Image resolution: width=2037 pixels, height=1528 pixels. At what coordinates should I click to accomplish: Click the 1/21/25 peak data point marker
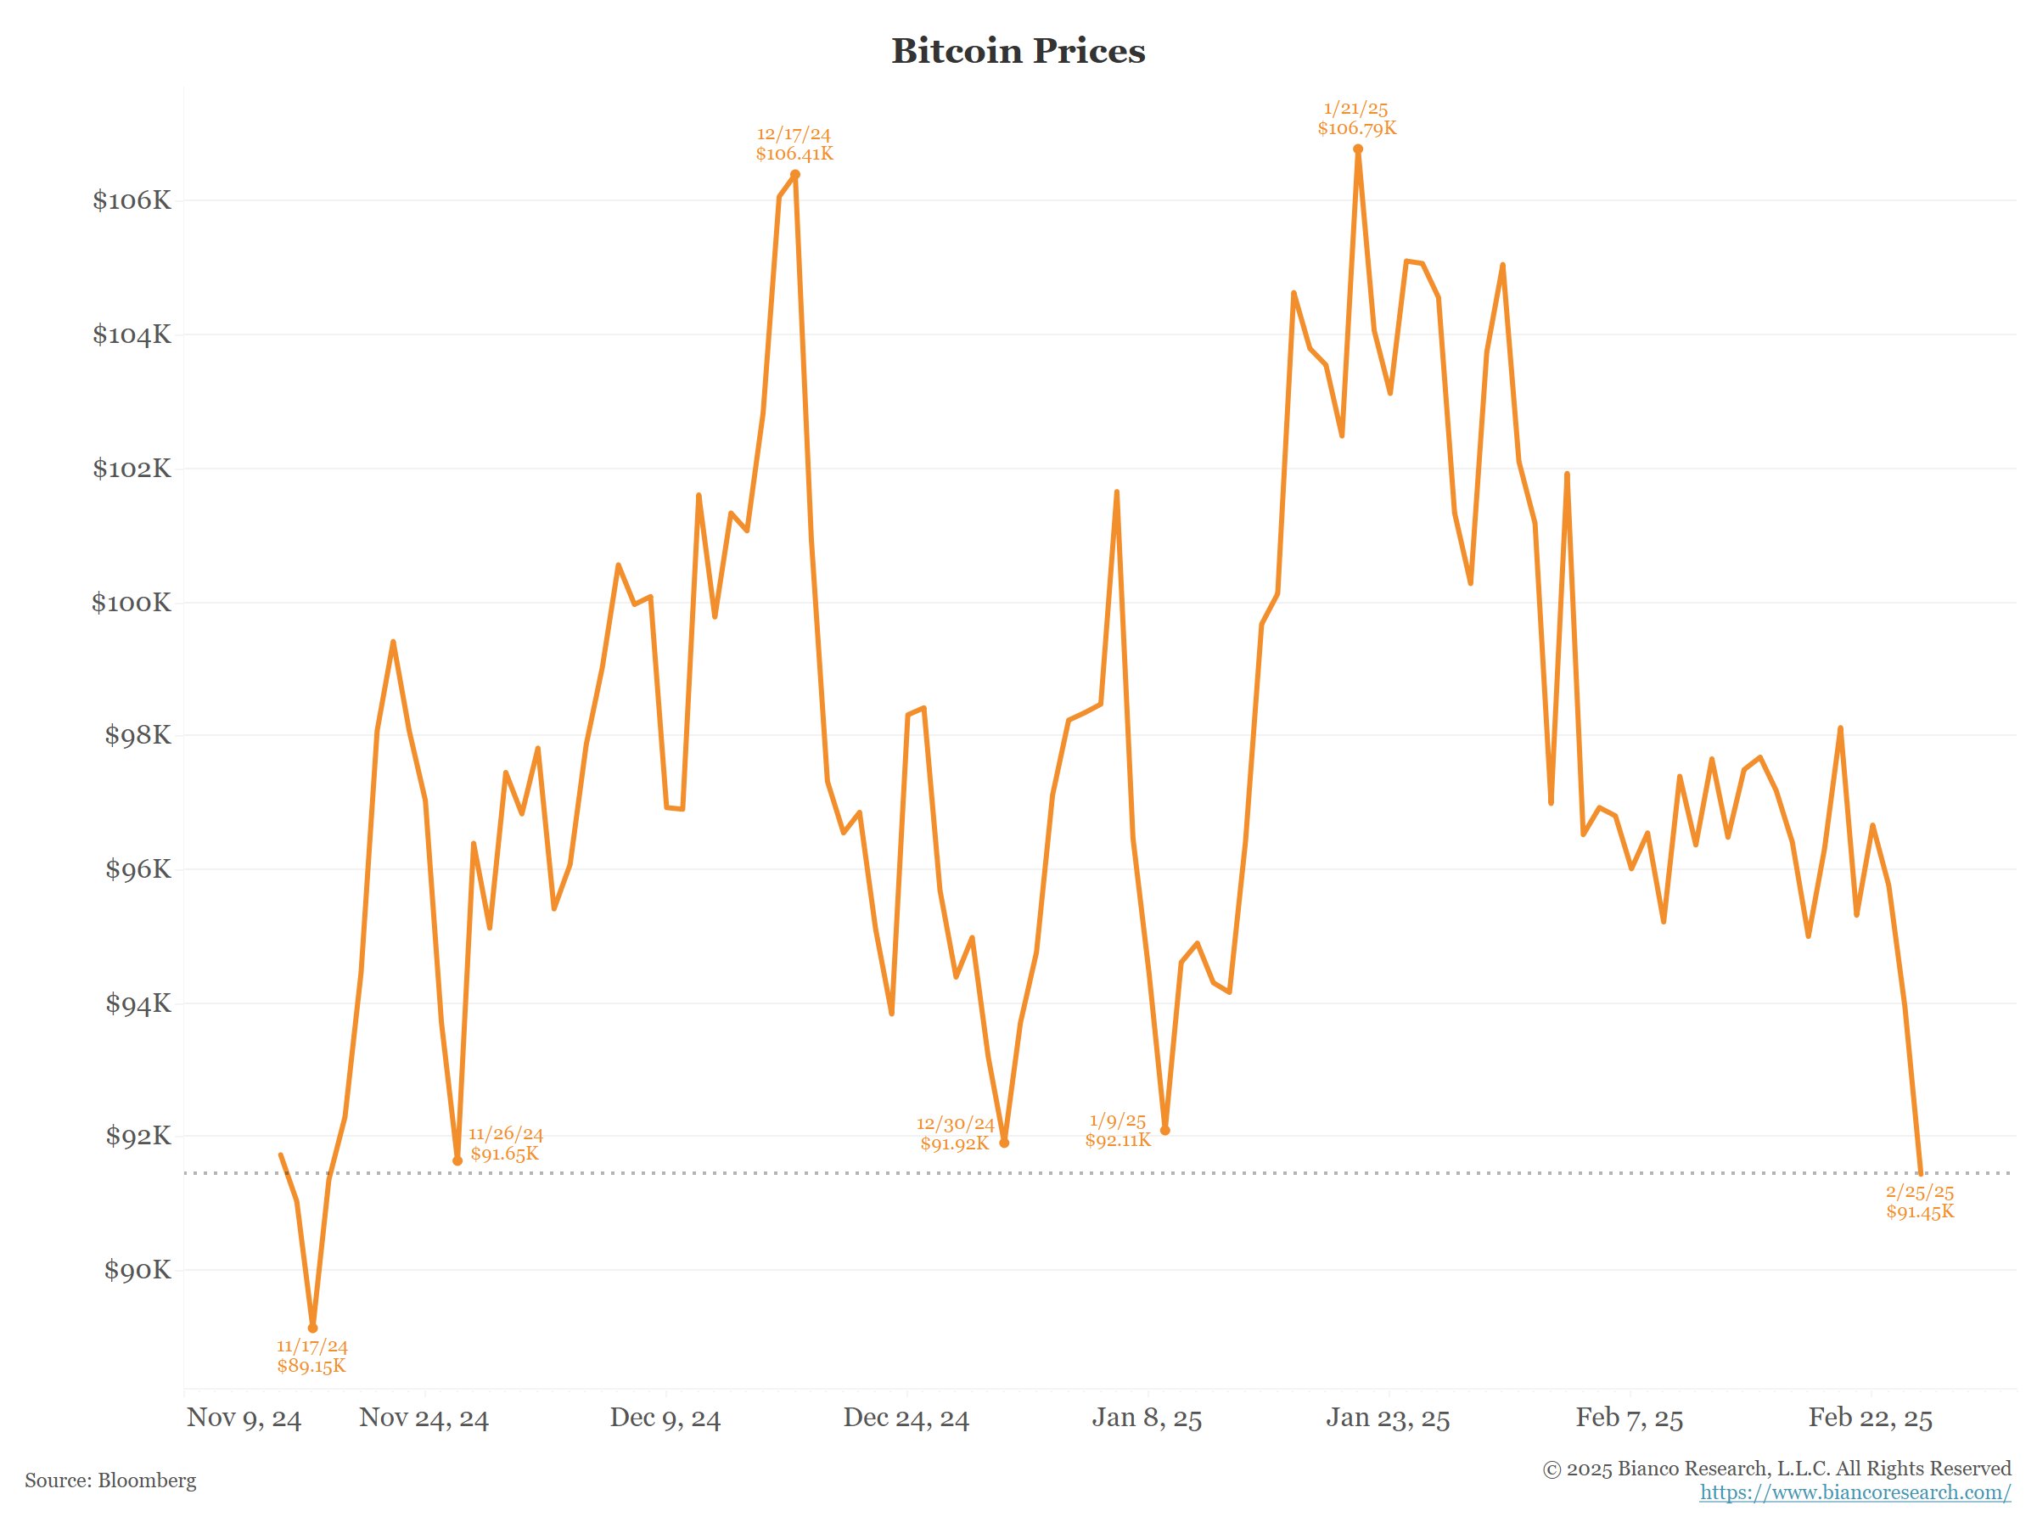1358,149
